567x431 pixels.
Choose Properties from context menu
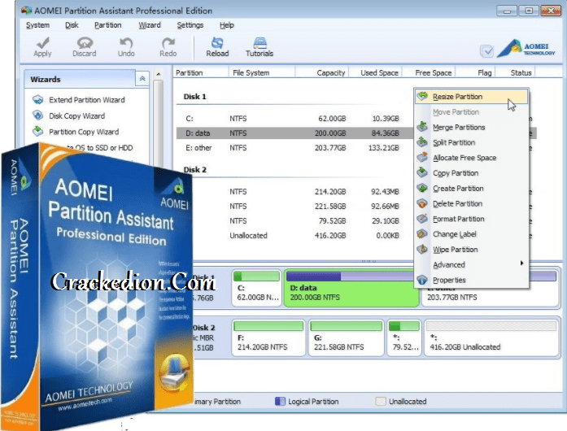(471, 280)
